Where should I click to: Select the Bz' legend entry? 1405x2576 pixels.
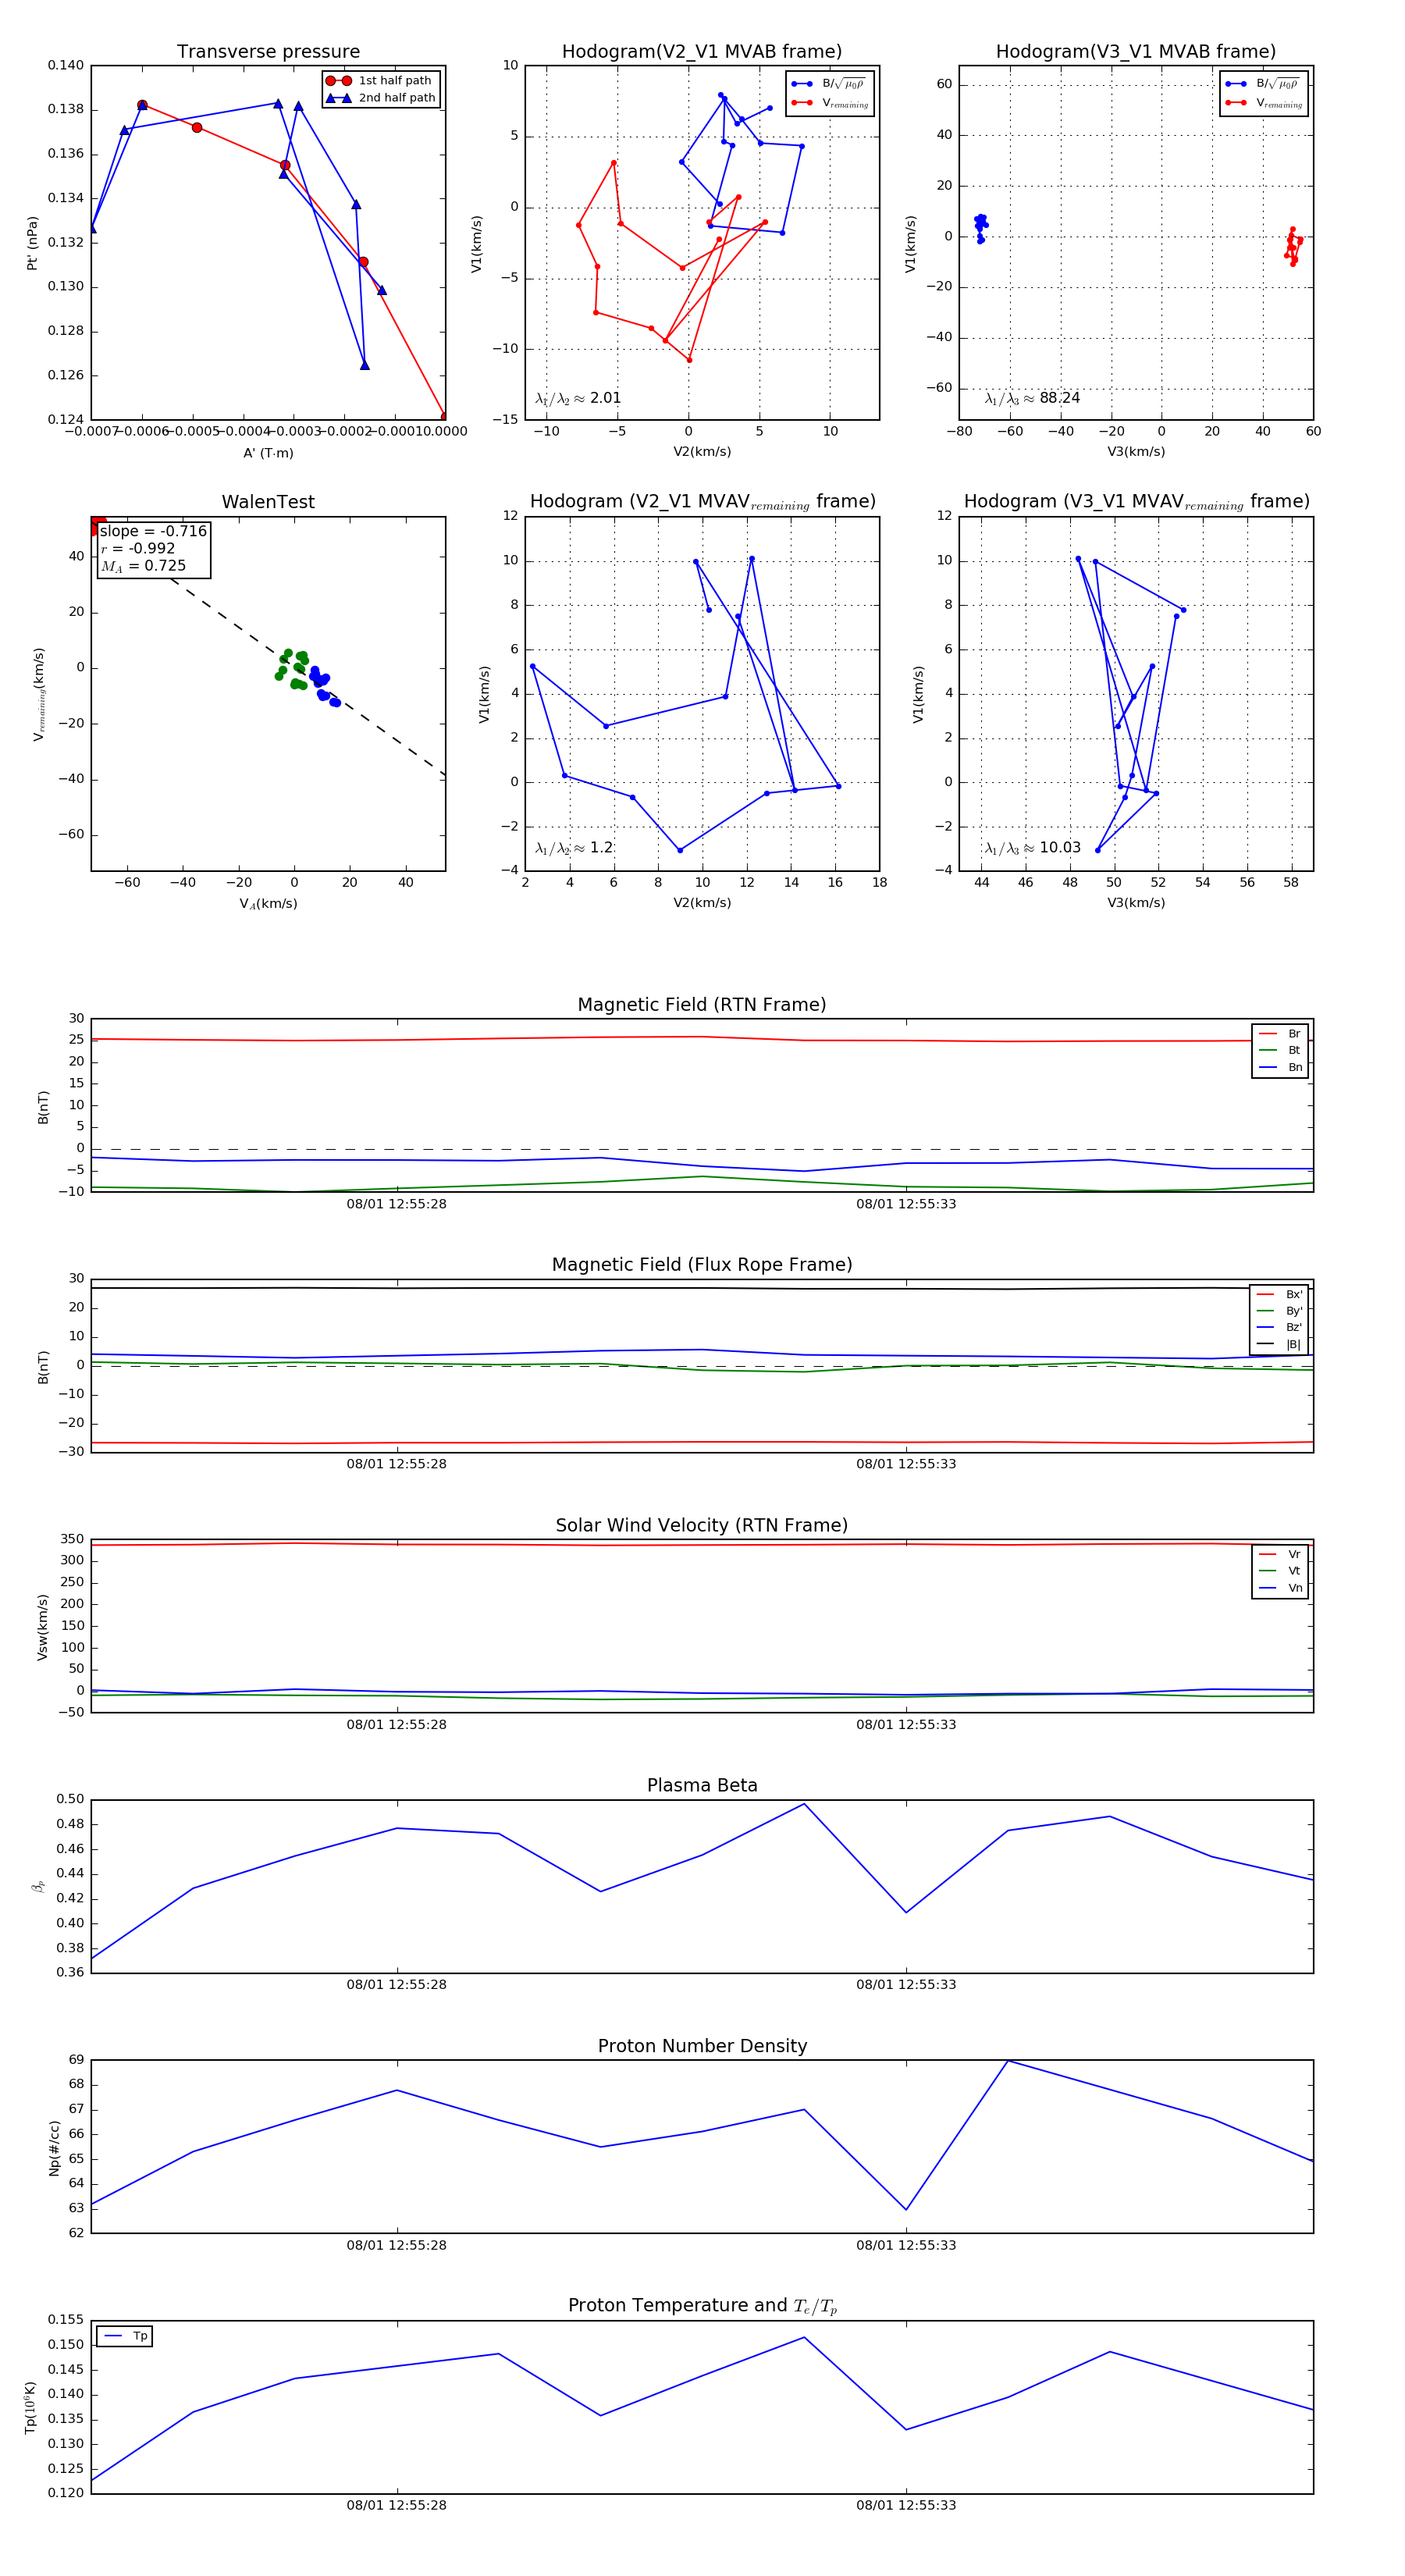click(1280, 1327)
